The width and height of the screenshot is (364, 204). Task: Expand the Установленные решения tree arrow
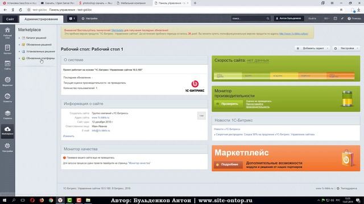(x=19, y=52)
